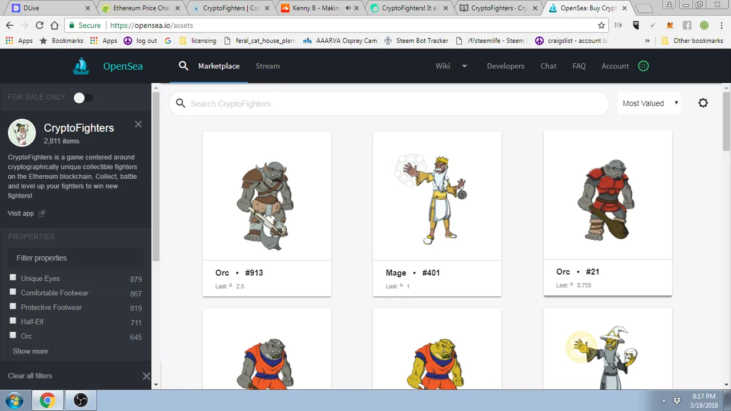Tick the Half-Elf property checkbox
This screenshot has height=411, width=731.
13,321
